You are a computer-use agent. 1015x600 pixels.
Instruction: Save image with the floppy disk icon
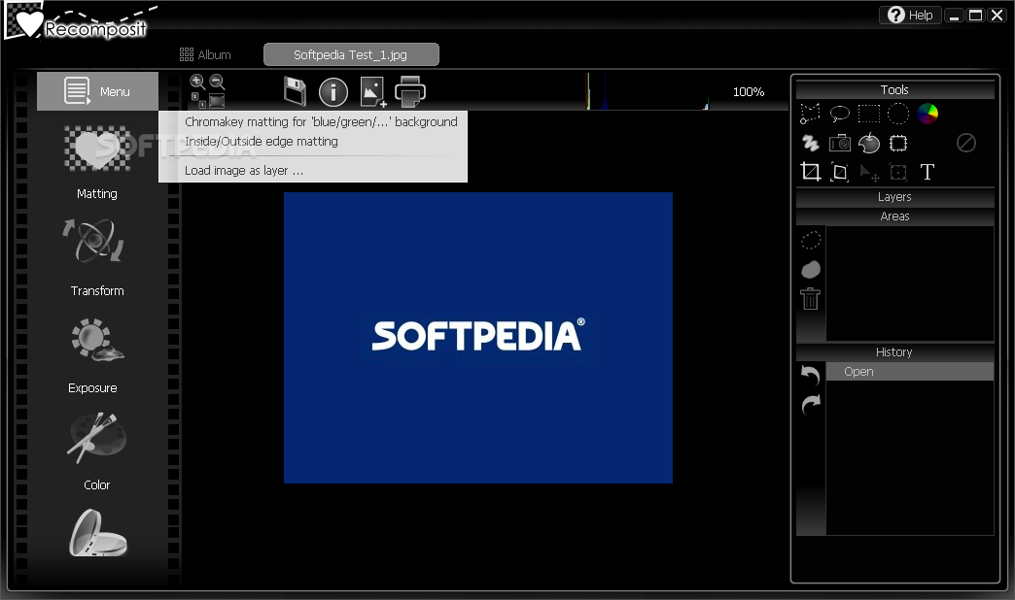pyautogui.click(x=295, y=91)
